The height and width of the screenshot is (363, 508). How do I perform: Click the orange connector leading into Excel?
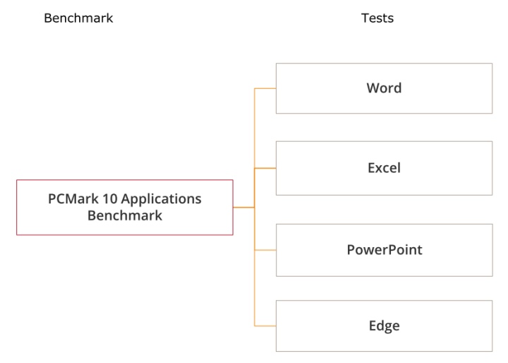pyautogui.click(x=265, y=168)
